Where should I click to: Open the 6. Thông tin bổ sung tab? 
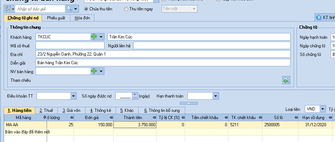coord(162,110)
